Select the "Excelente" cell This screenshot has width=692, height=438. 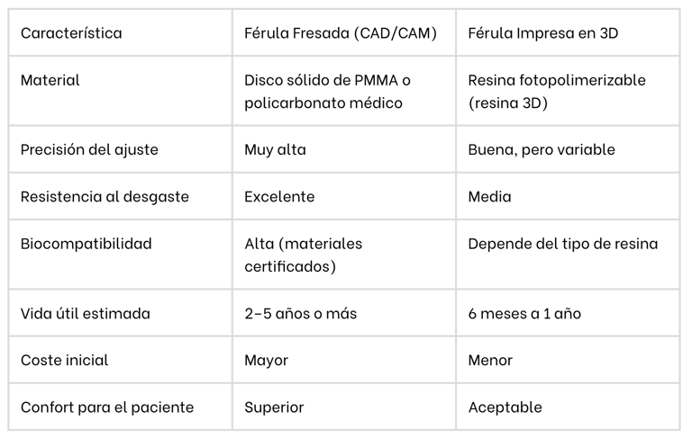click(279, 196)
